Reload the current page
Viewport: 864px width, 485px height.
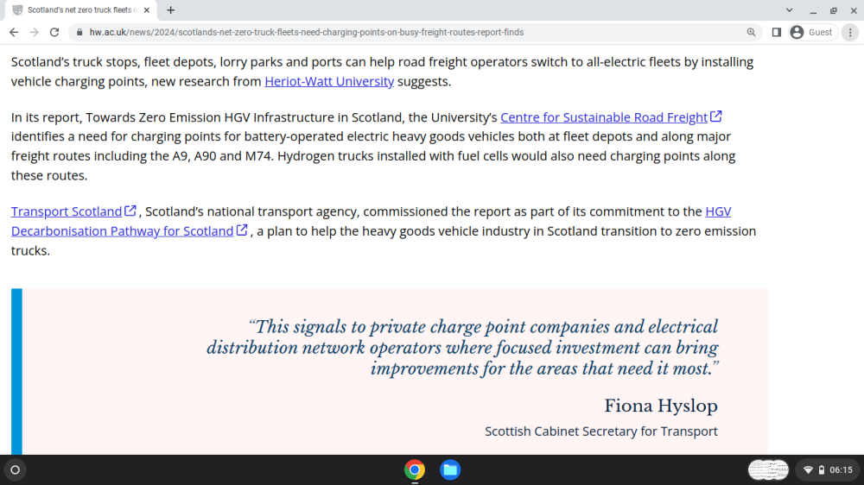[54, 33]
